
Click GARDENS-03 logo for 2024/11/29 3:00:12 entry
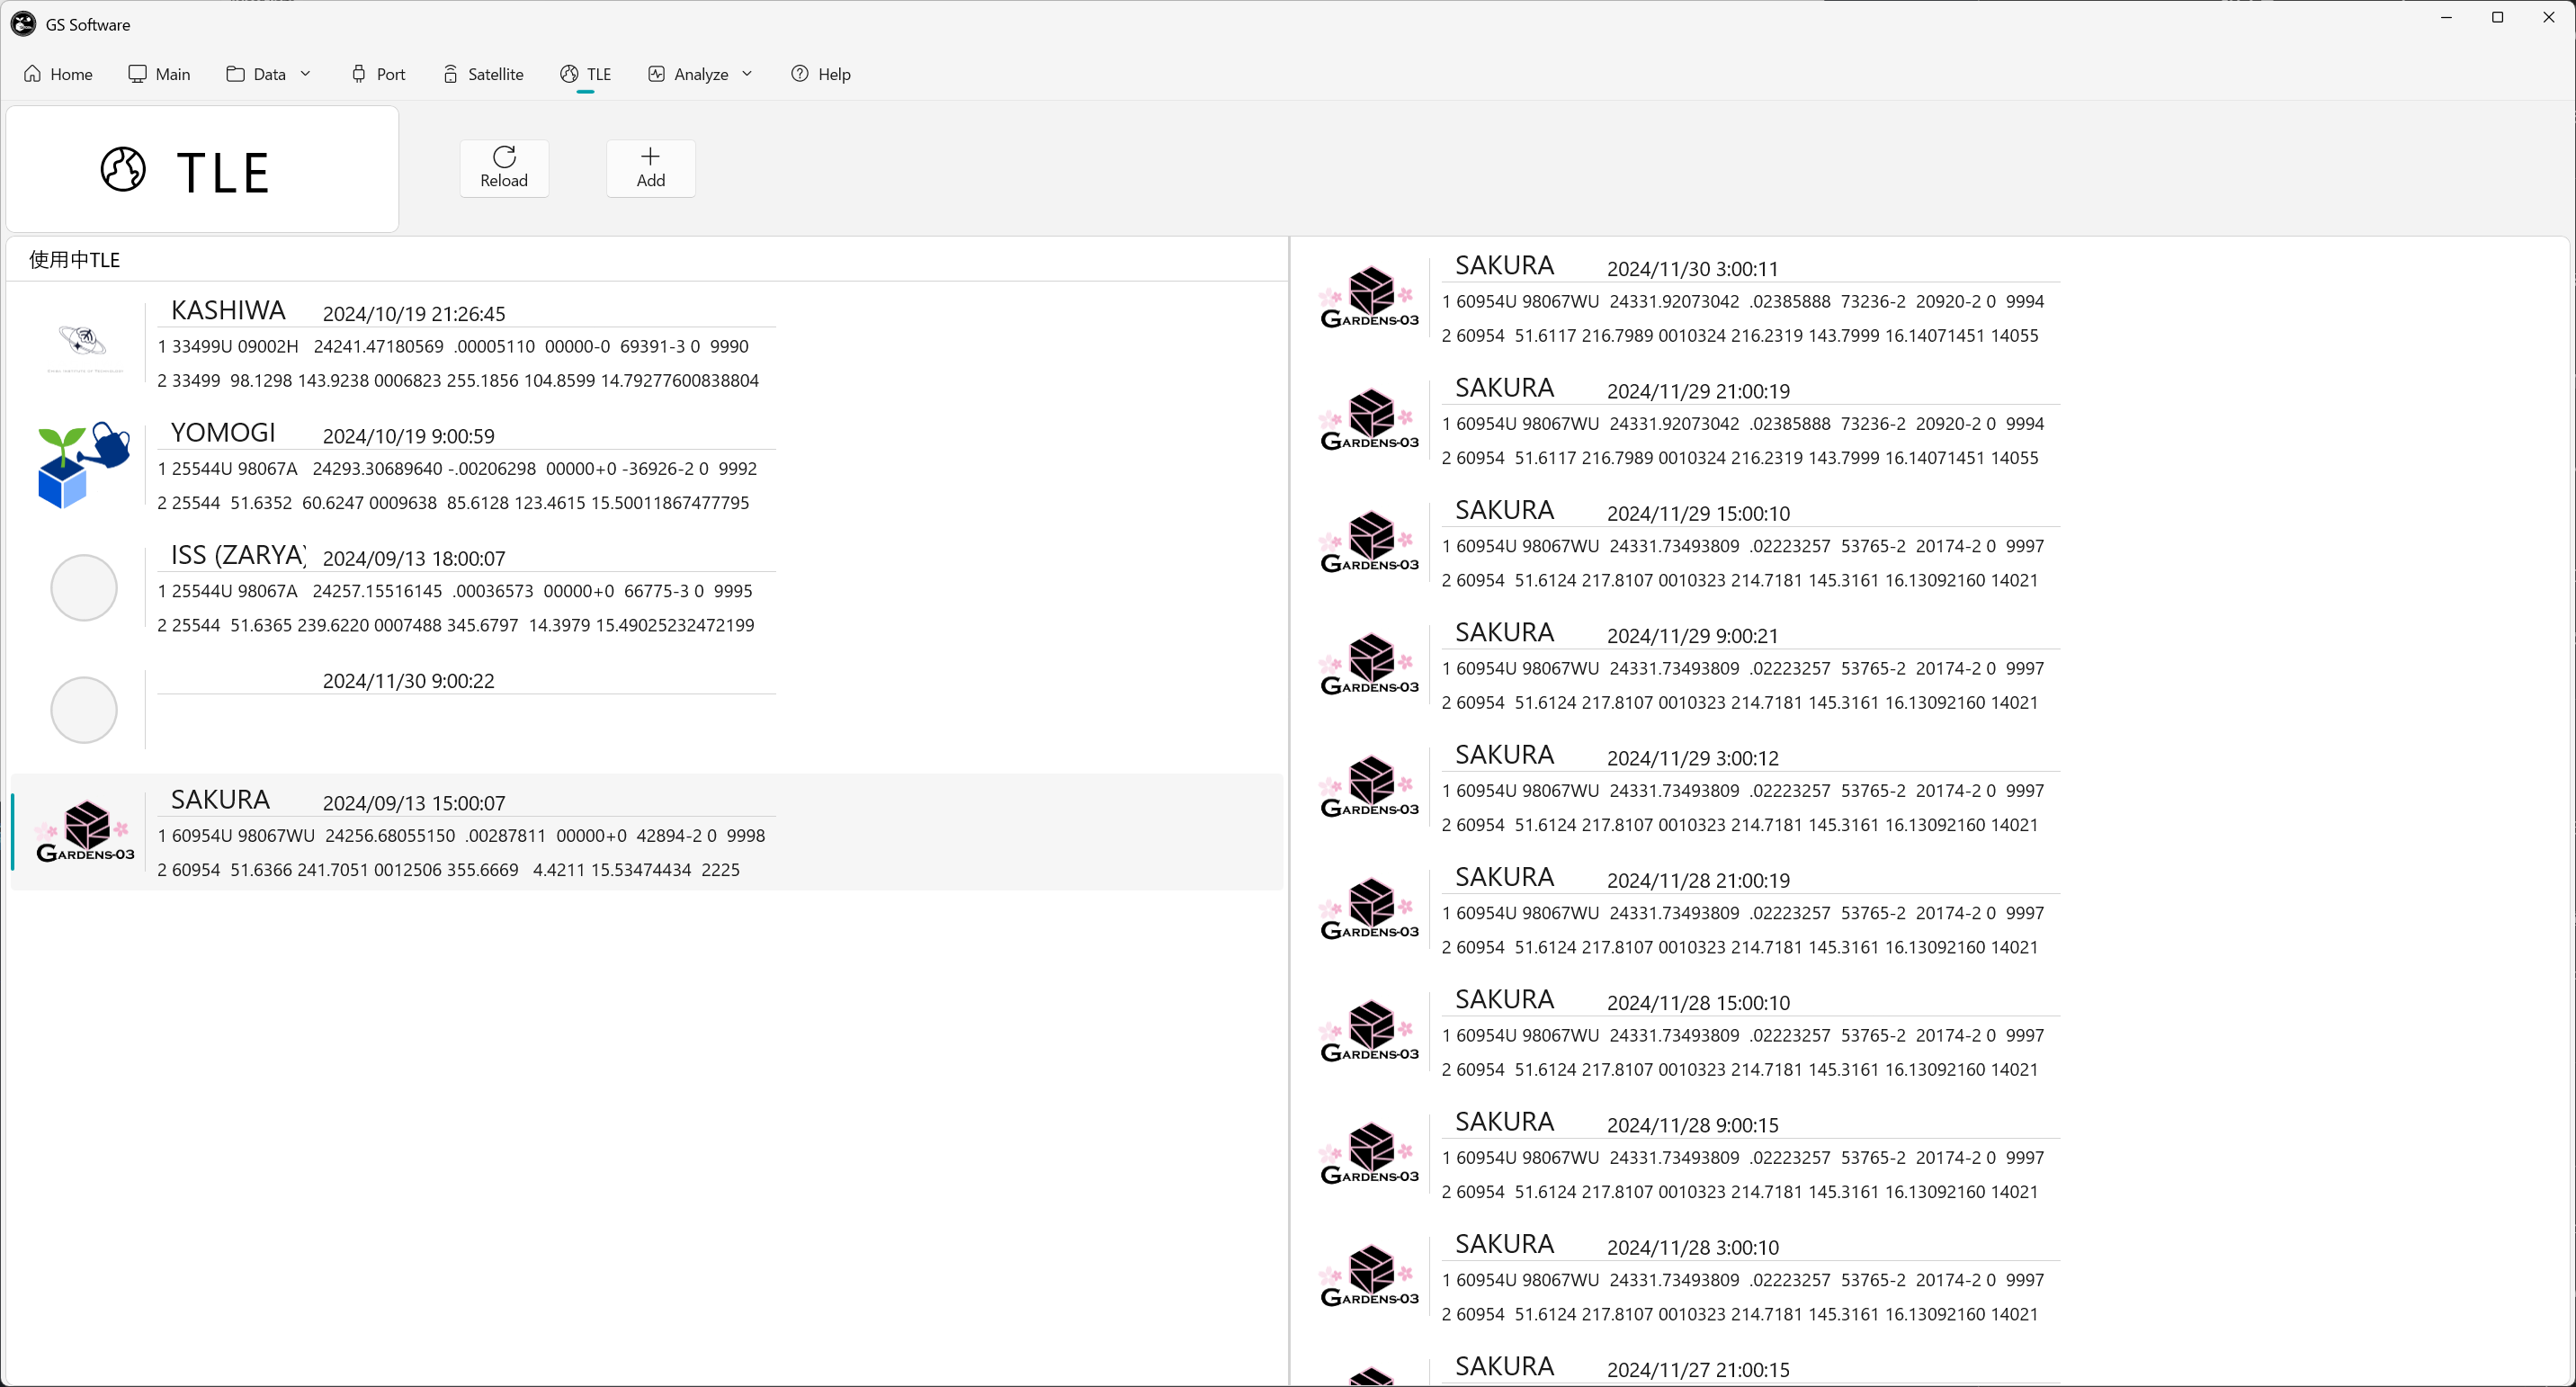coord(1370,787)
